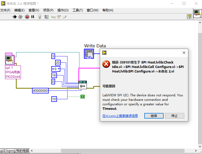Open the 窗口(W) menu
This screenshot has width=202, height=154.
[92, 10]
